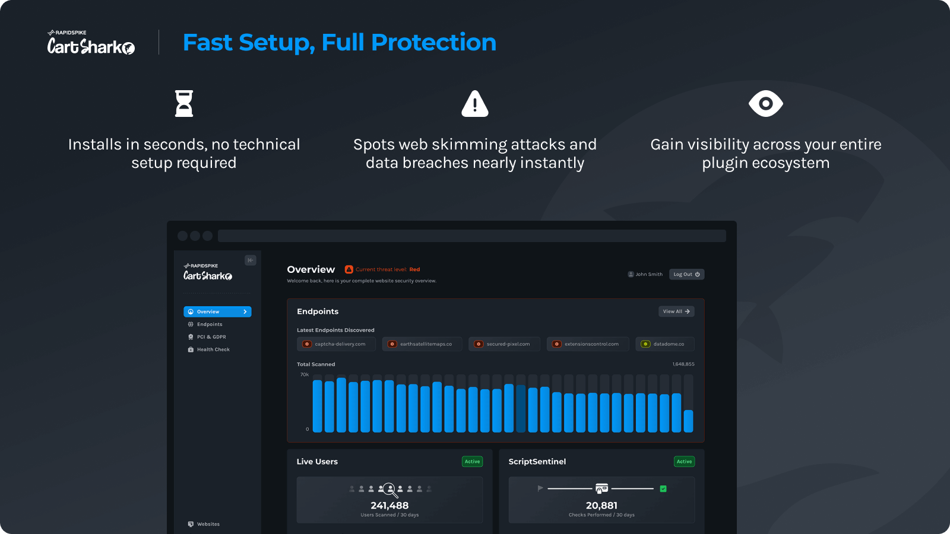Open Endpoints in the sidebar menu

[x=210, y=325]
